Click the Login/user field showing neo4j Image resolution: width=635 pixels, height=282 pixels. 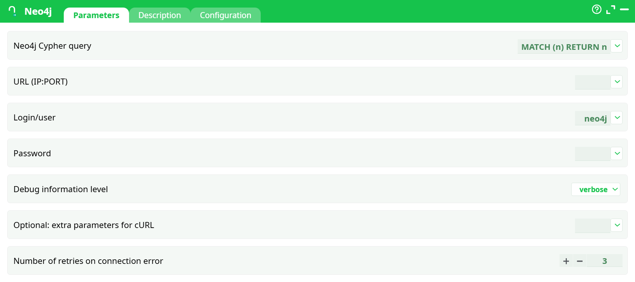592,118
